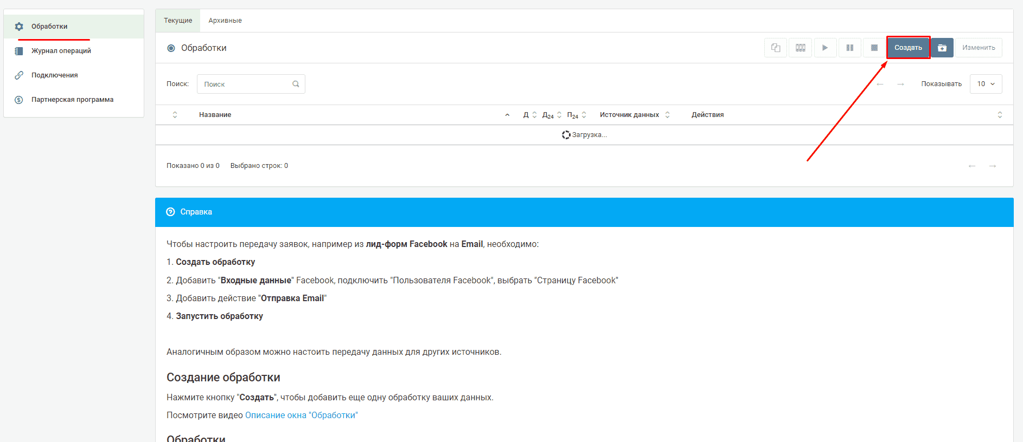Go to Подключения in the sidebar

pos(54,75)
